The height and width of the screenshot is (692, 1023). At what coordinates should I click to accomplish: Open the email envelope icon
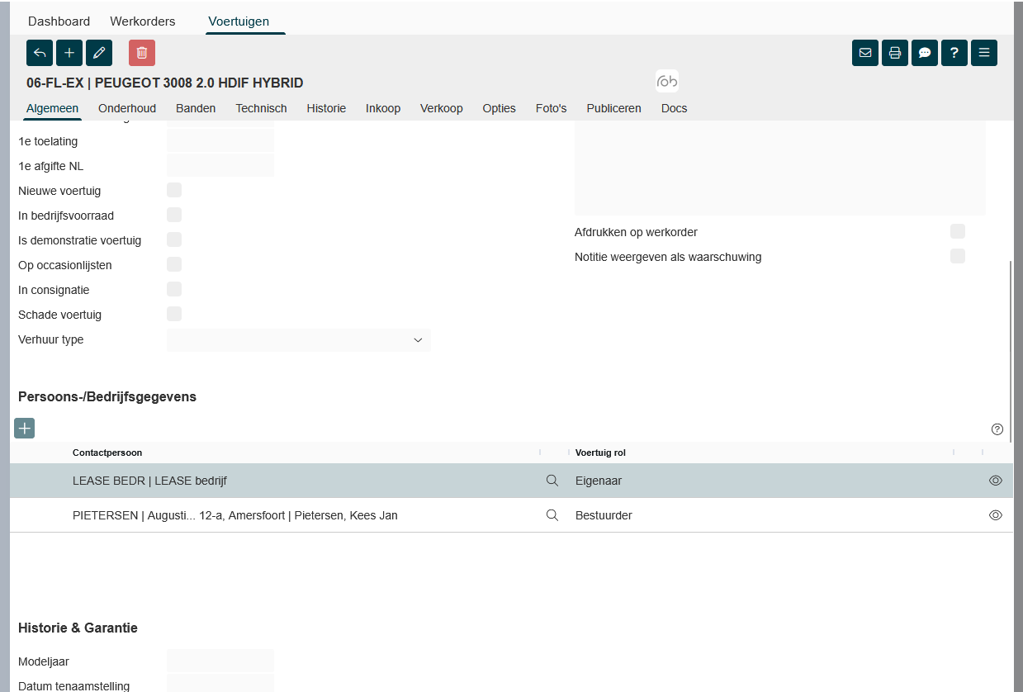tap(865, 53)
